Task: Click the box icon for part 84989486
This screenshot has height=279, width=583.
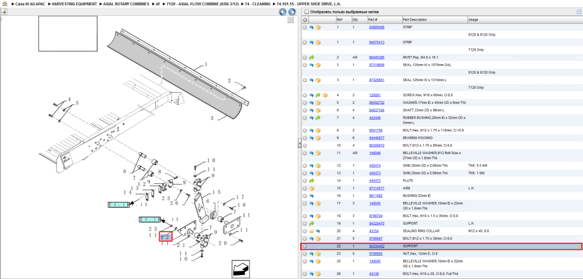Action: tap(318, 27)
